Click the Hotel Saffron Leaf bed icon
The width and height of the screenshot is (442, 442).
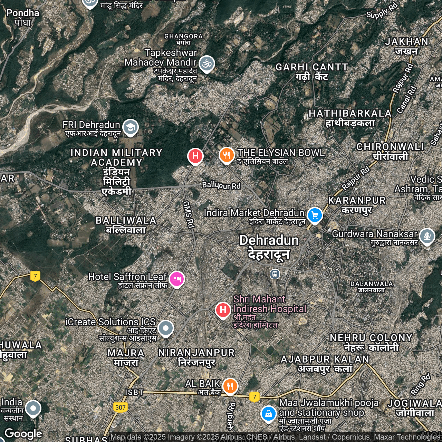176,278
